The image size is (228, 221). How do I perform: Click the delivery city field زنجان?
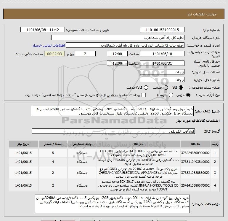[x=162, y=80]
